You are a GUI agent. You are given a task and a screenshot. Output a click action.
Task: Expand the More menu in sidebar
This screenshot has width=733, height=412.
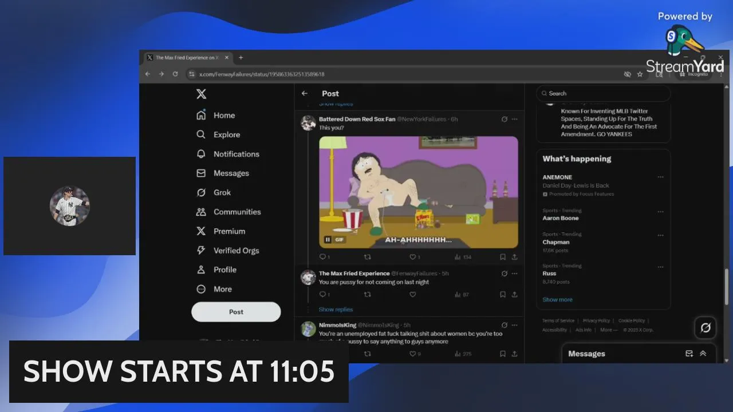214,289
